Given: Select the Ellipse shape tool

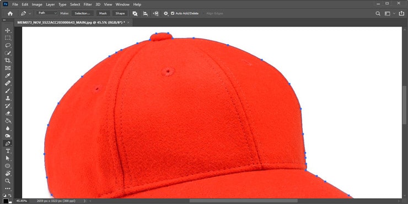Looking at the screenshot, I should click(x=8, y=166).
